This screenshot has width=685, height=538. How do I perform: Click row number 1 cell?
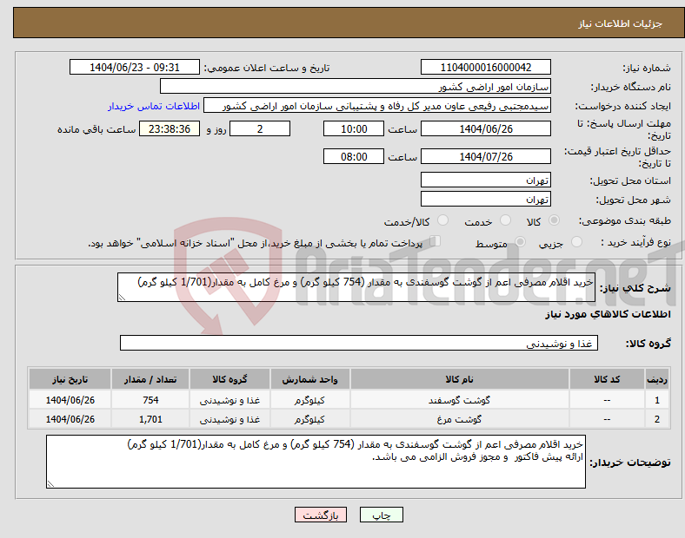click(657, 400)
